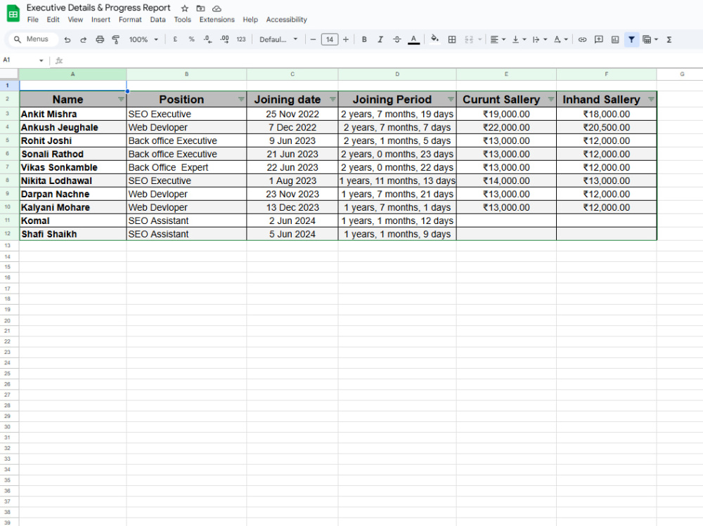Open the Position column filter
The height and width of the screenshot is (526, 703).
coord(241,99)
